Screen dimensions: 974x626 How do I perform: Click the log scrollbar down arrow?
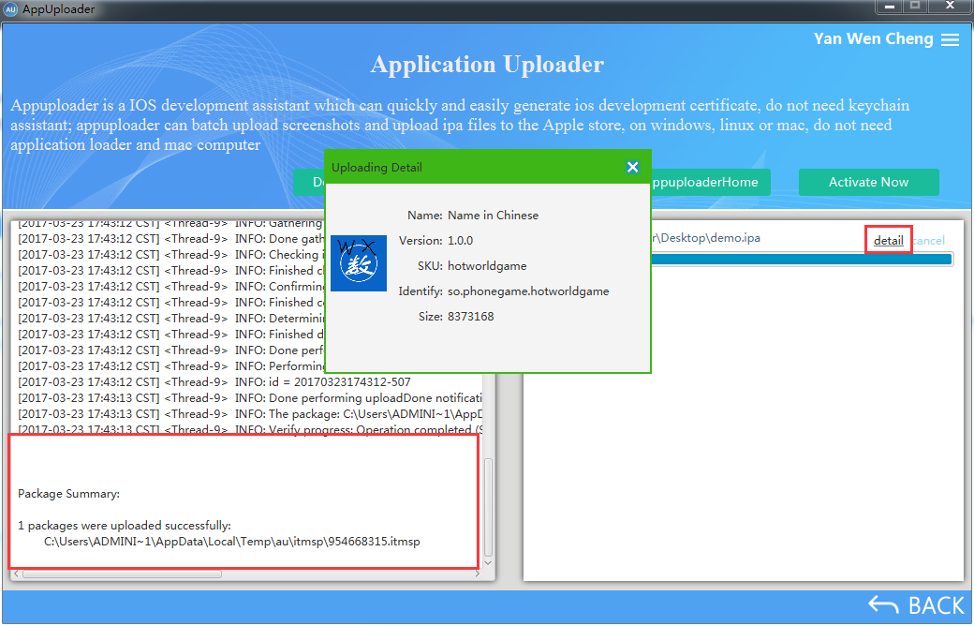point(488,562)
